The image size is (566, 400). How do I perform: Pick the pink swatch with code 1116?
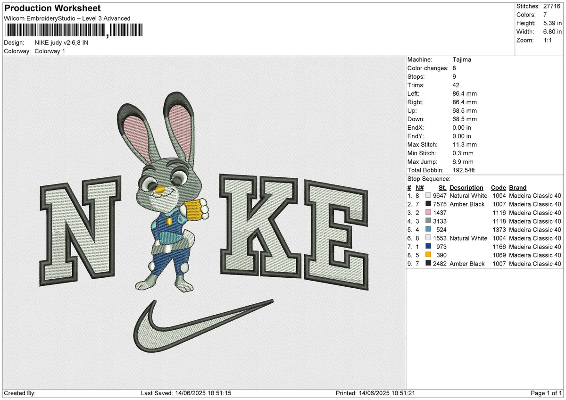428,213
